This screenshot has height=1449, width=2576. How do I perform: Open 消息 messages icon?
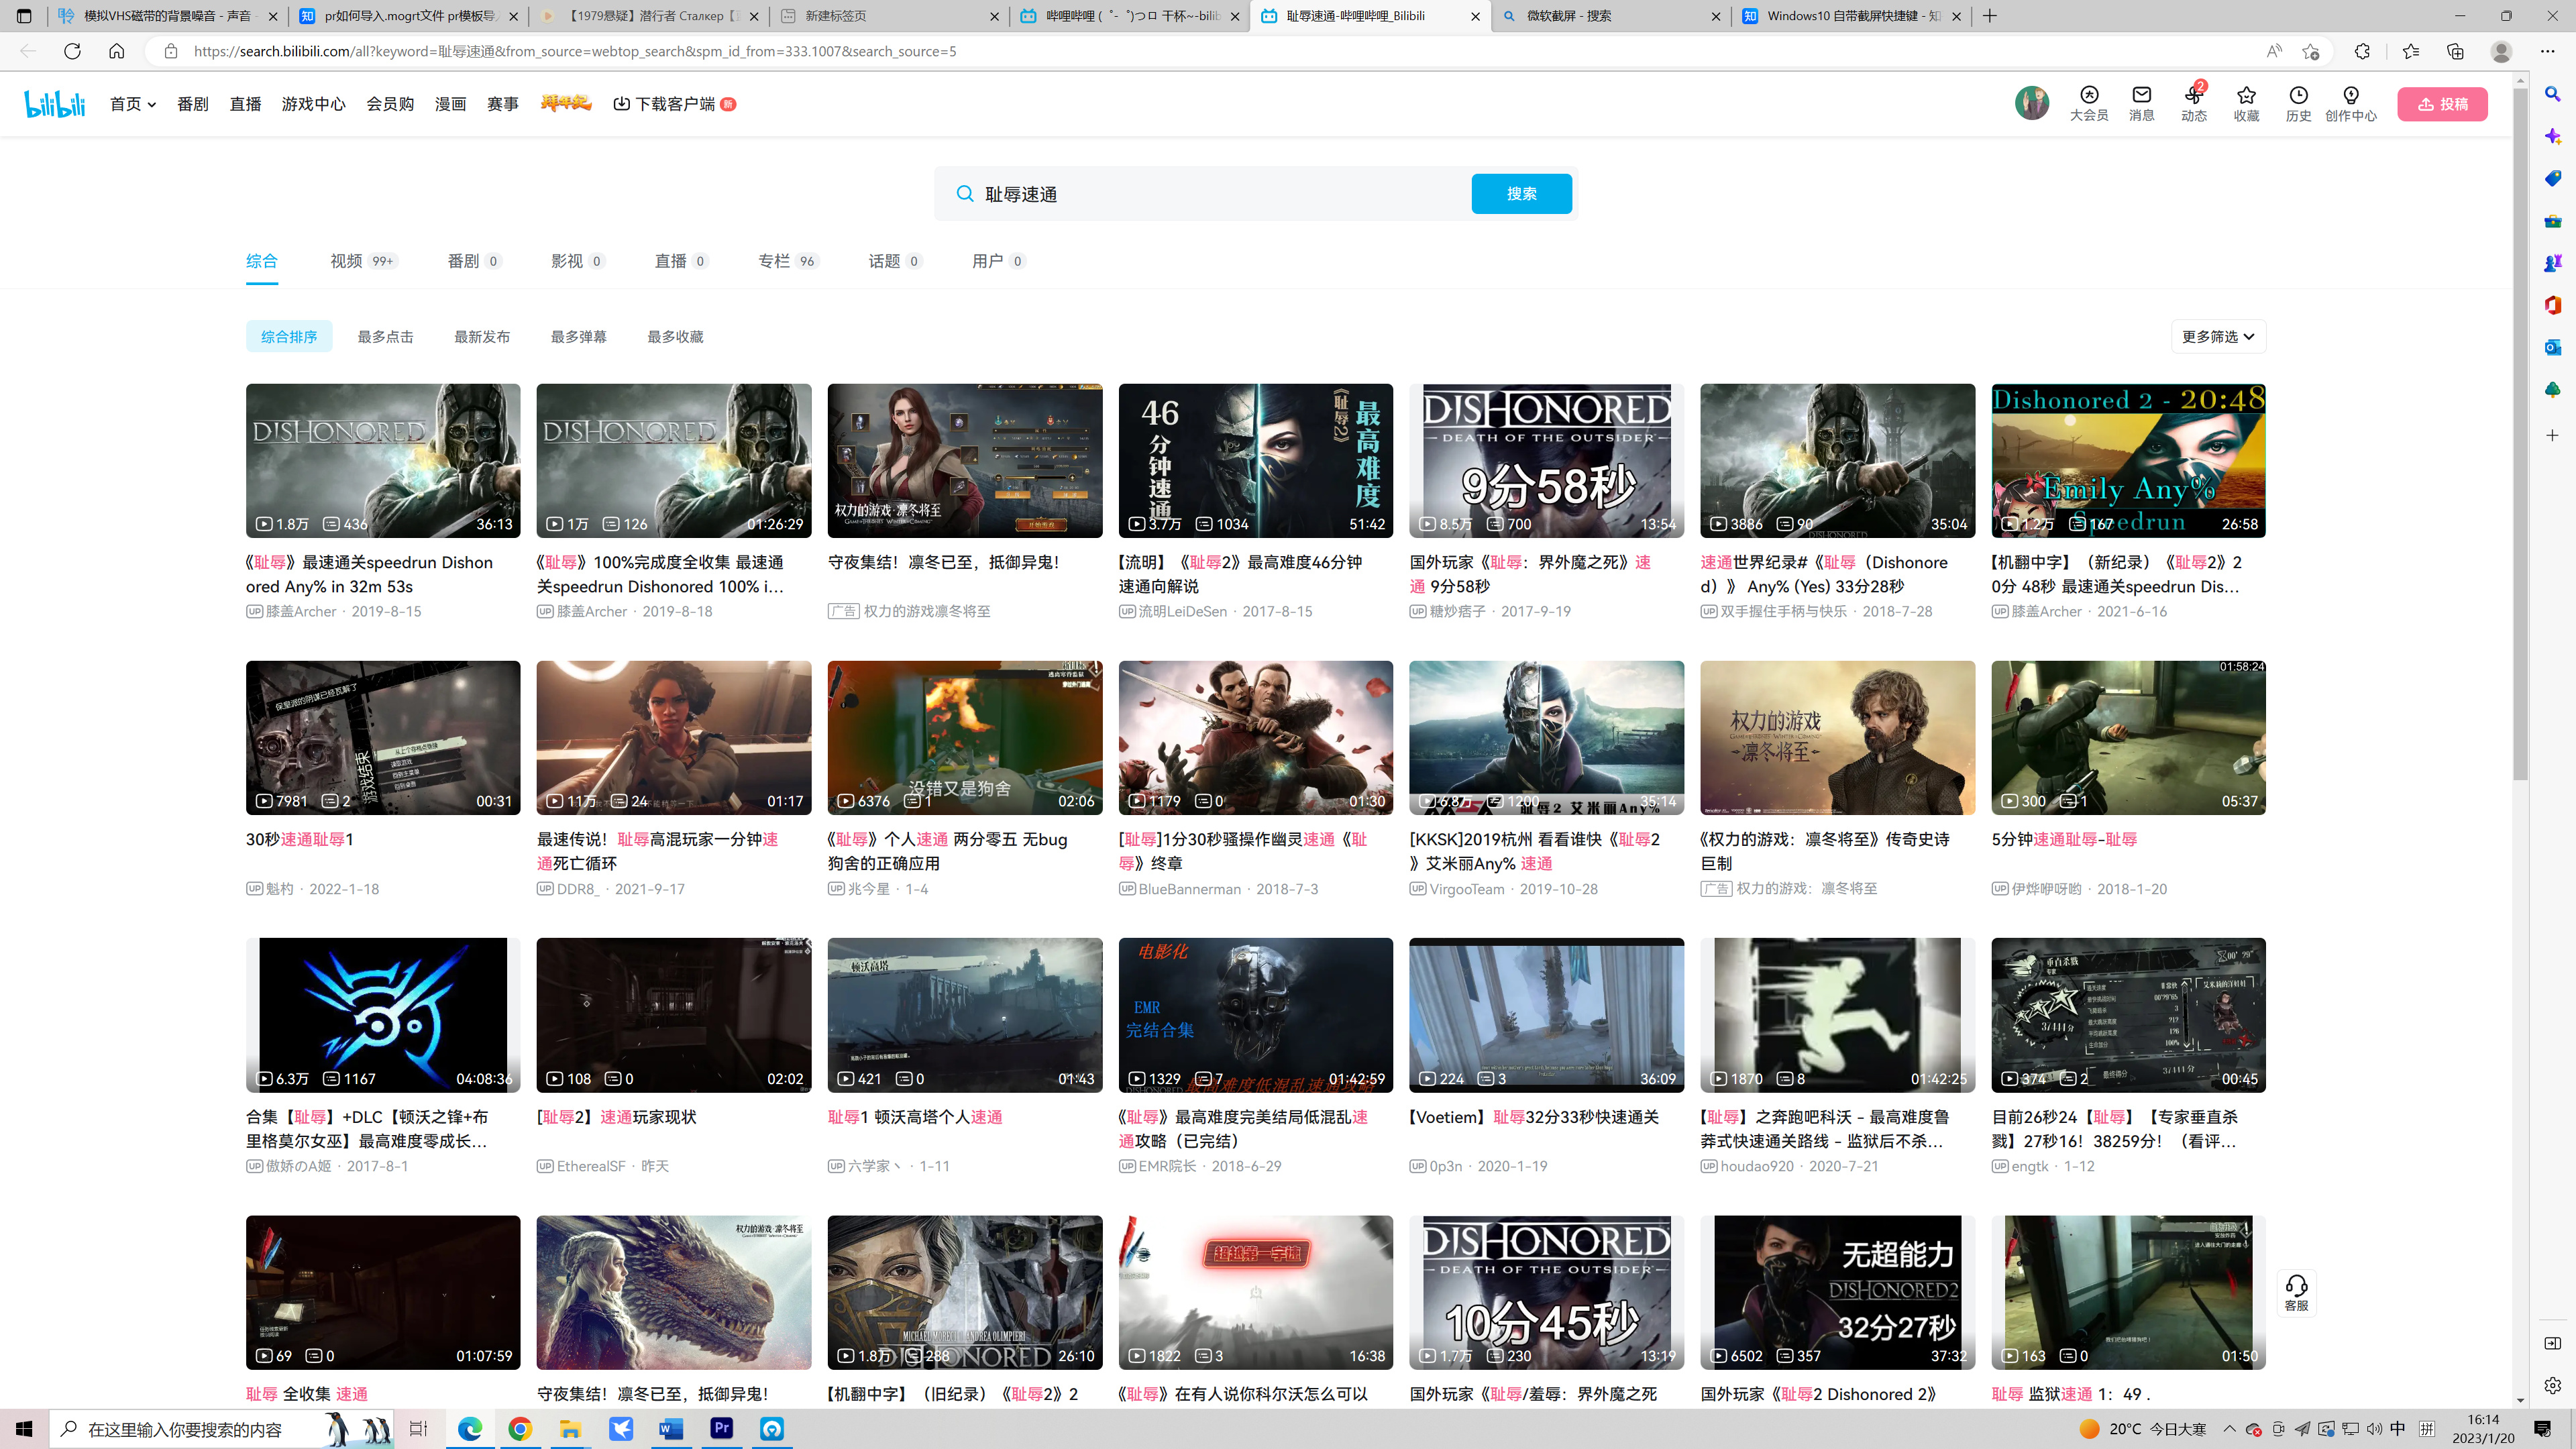[2141, 103]
